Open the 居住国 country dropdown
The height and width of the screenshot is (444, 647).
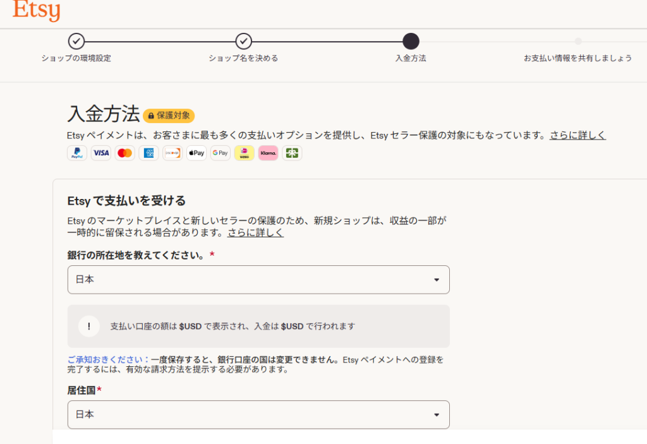tap(258, 415)
